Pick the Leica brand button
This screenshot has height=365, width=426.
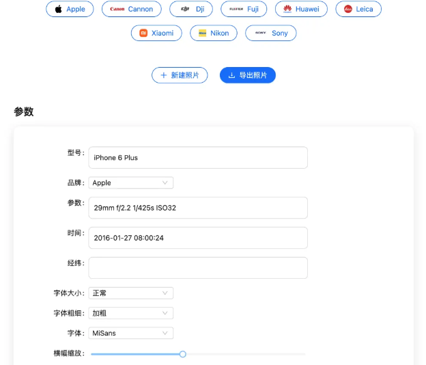[358, 9]
